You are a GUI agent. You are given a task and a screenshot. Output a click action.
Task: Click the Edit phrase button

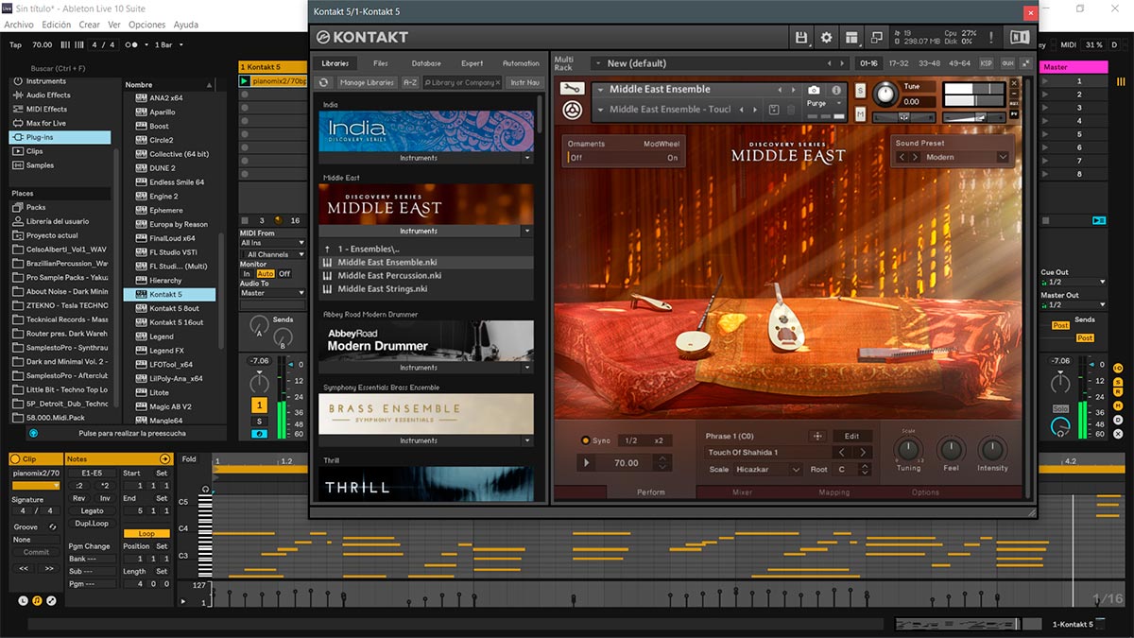[x=852, y=436]
